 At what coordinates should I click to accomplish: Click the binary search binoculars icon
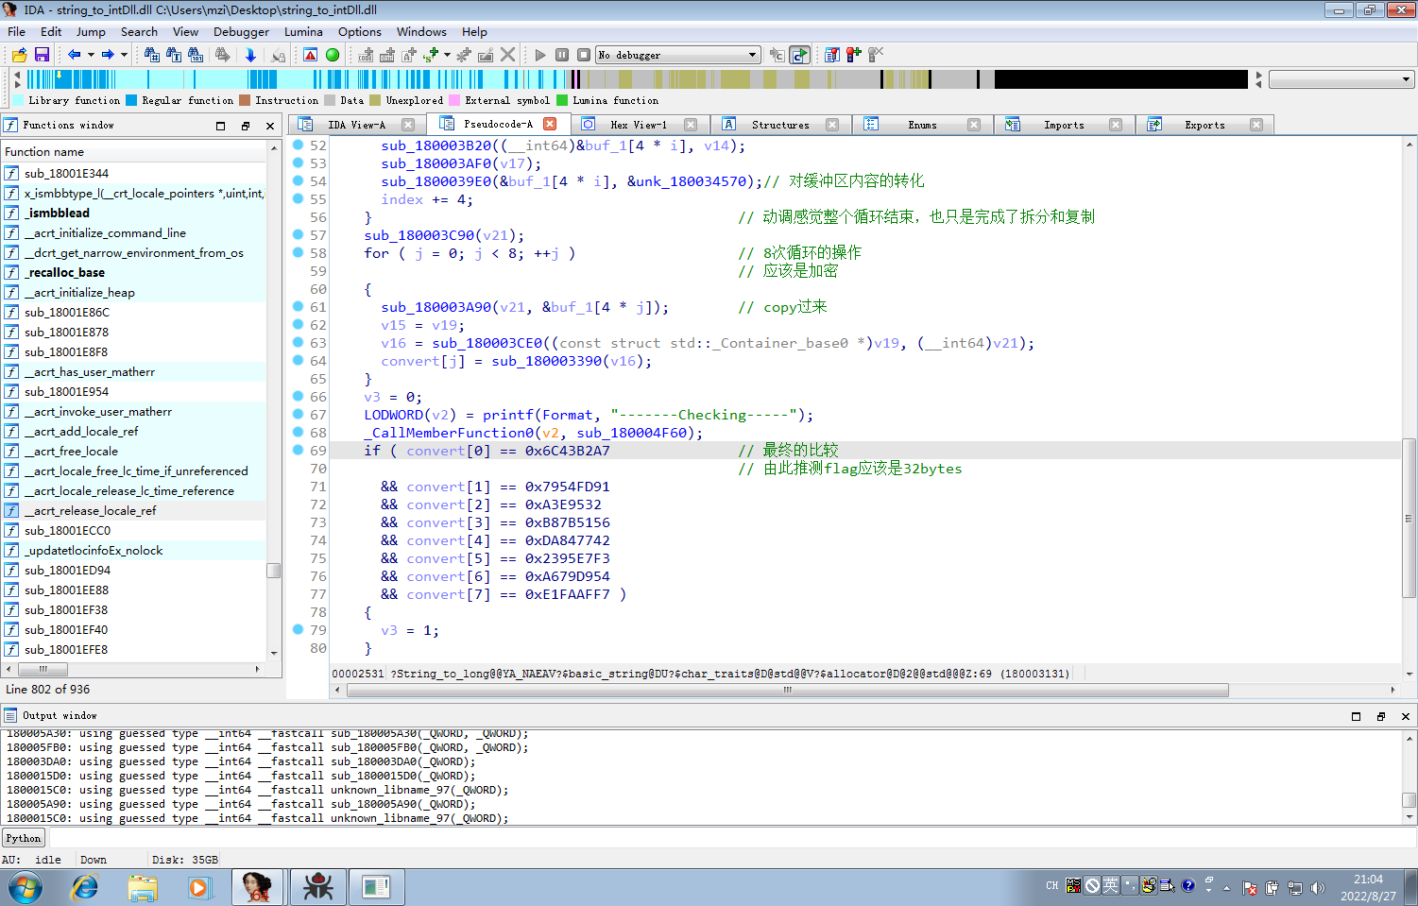pos(196,55)
